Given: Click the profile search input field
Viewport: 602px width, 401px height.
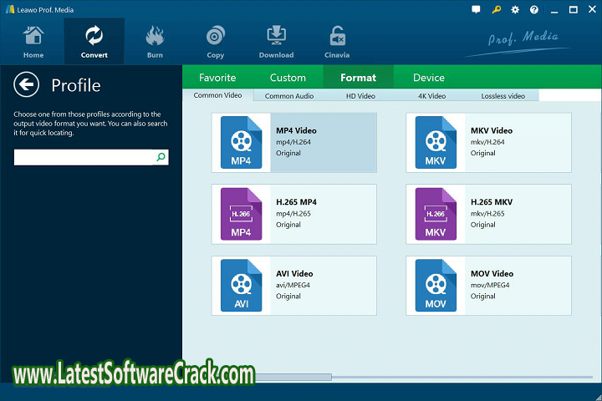Looking at the screenshot, I should coord(84,157).
